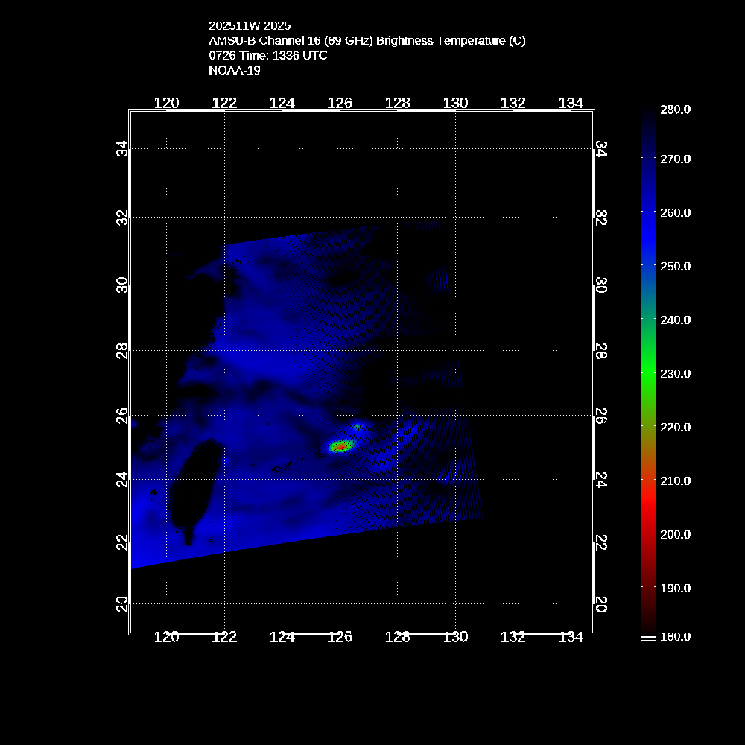This screenshot has width=745, height=745.
Task: Click the AMSU-B Channel 16 title text
Action: [367, 41]
